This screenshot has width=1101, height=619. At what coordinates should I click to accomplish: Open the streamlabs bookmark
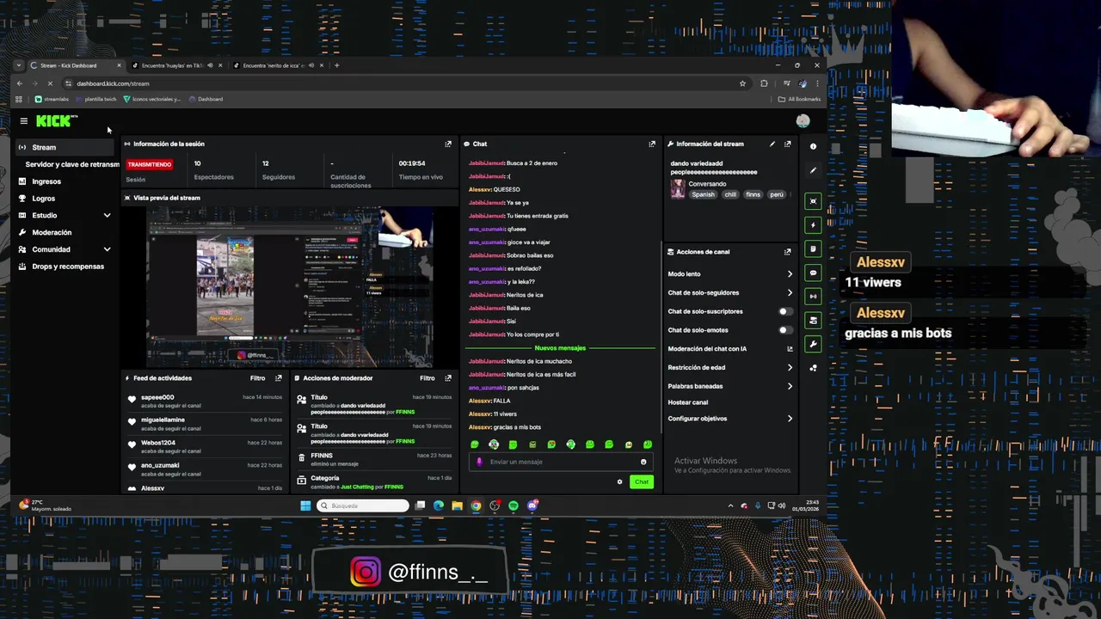(52, 99)
